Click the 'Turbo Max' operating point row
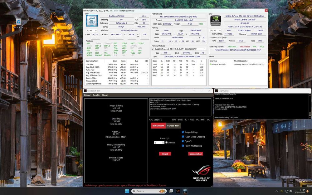Viewport: 312px width, 195px height. pyautogui.click(x=117, y=70)
